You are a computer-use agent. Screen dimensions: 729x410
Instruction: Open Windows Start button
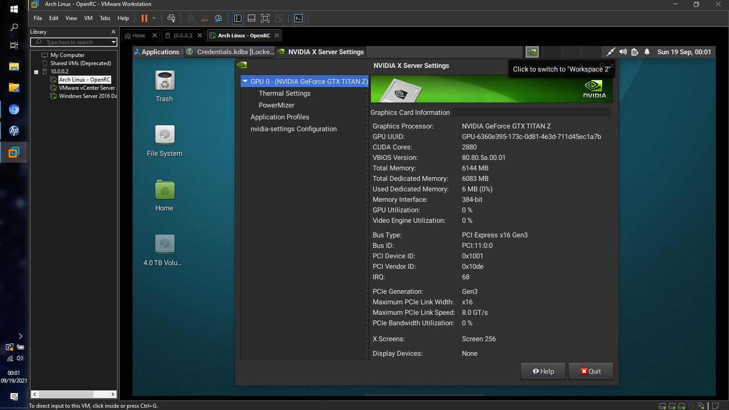point(14,9)
